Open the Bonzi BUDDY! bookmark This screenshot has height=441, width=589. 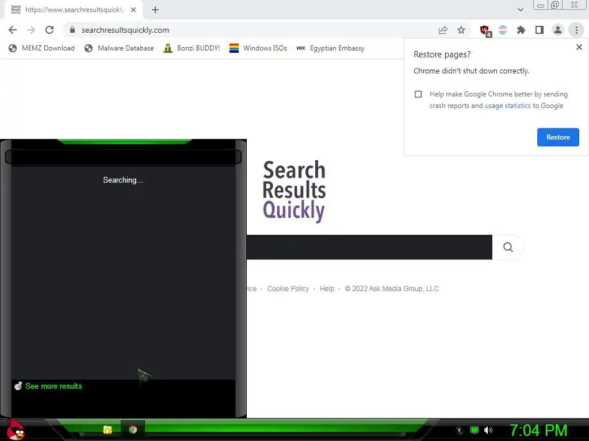[192, 48]
